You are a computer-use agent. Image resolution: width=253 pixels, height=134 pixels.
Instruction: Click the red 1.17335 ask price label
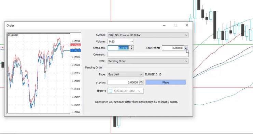coord(75,45)
